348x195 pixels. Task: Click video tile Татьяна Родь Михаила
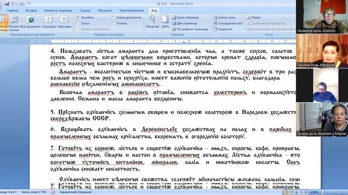pyautogui.click(x=322, y=51)
